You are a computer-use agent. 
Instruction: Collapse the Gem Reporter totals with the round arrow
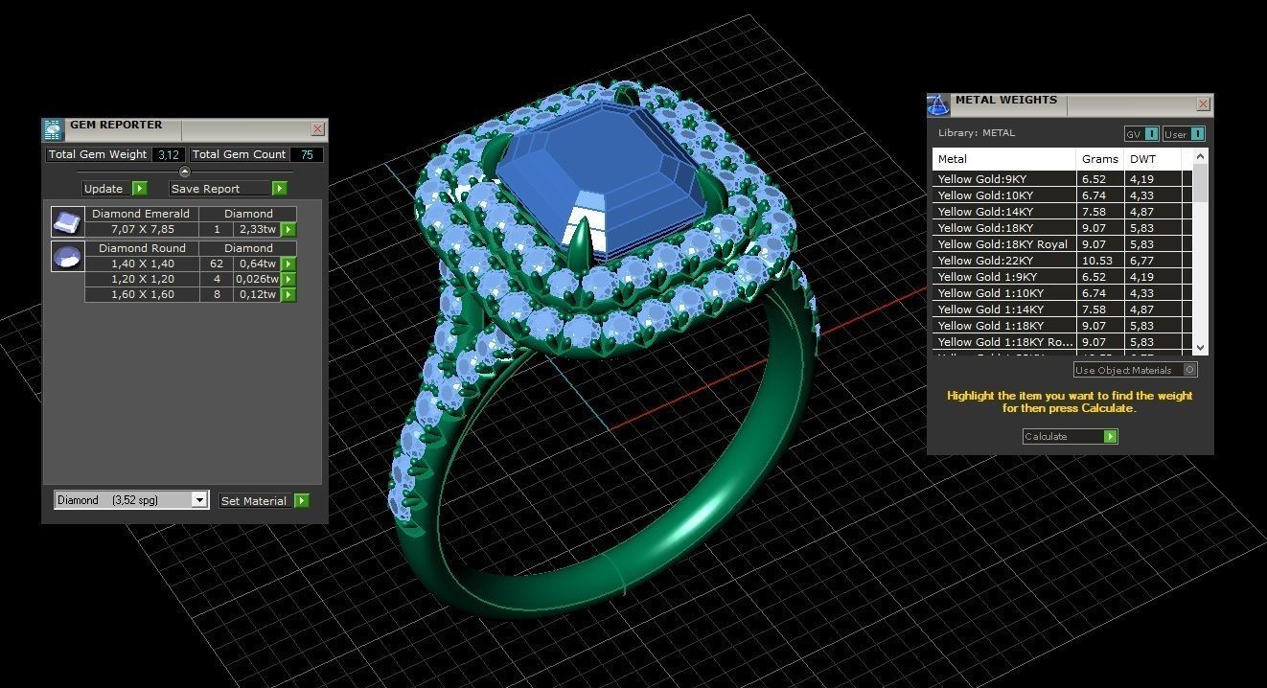tap(185, 172)
